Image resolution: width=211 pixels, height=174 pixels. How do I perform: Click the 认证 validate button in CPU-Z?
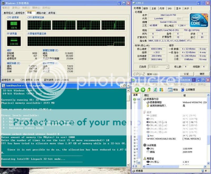coord(186,74)
